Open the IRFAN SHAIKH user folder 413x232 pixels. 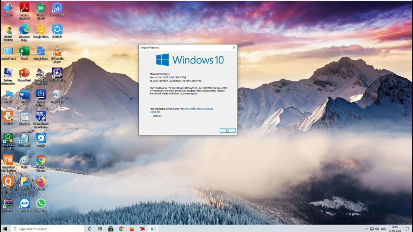tap(8, 33)
